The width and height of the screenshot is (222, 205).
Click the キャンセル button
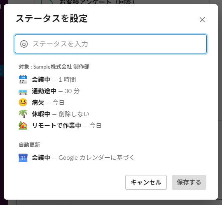tap(146, 182)
